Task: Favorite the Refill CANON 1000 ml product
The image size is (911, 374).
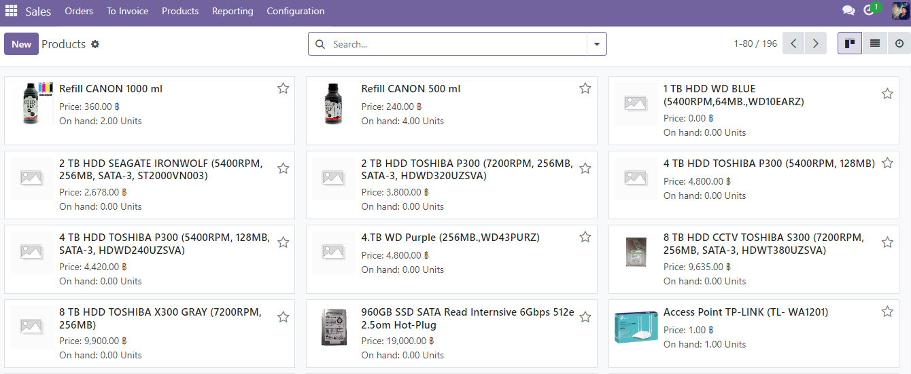Action: [283, 88]
